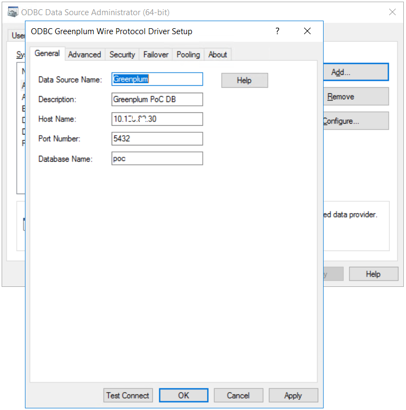
Task: Show the About tab
Action: 217,55
